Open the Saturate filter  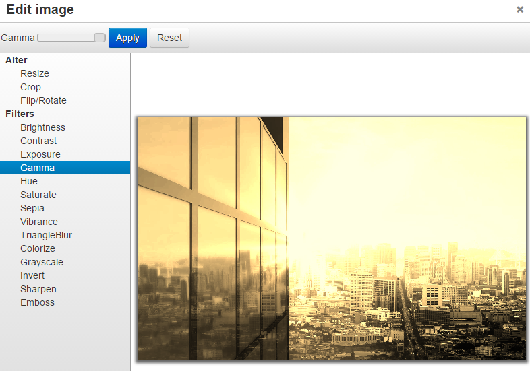click(38, 195)
